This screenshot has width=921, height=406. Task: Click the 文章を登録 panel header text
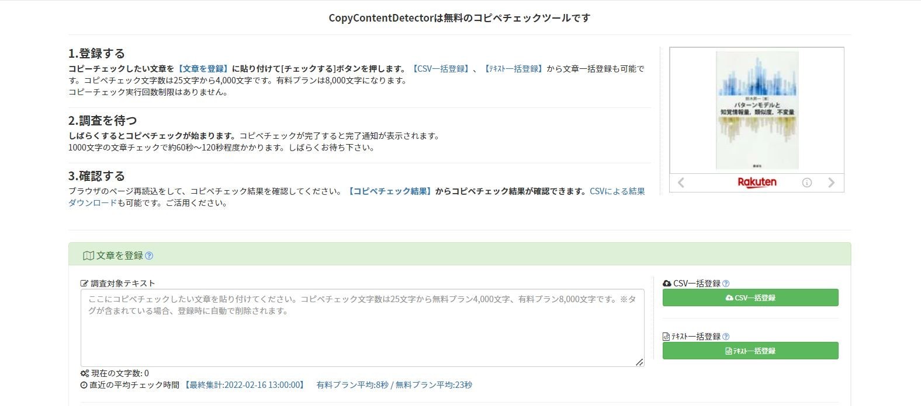pyautogui.click(x=120, y=256)
